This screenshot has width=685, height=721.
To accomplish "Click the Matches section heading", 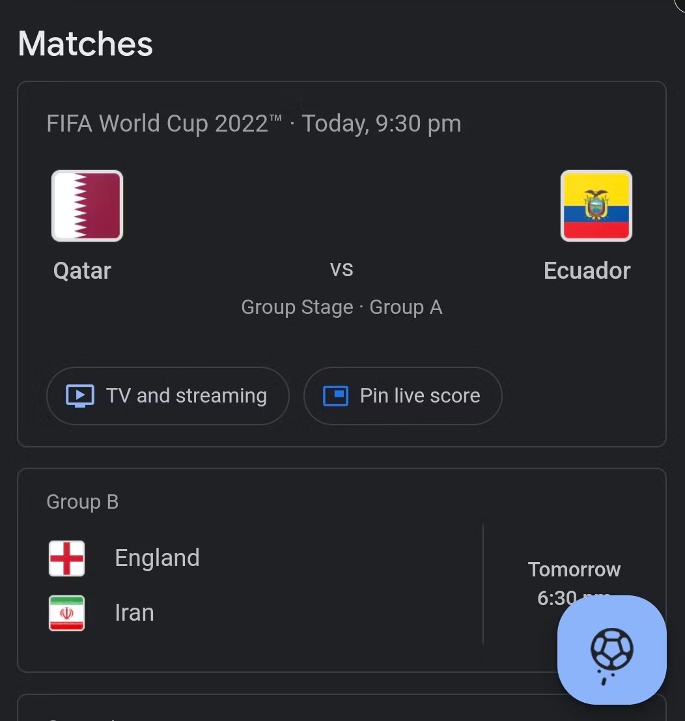I will 85,44.
